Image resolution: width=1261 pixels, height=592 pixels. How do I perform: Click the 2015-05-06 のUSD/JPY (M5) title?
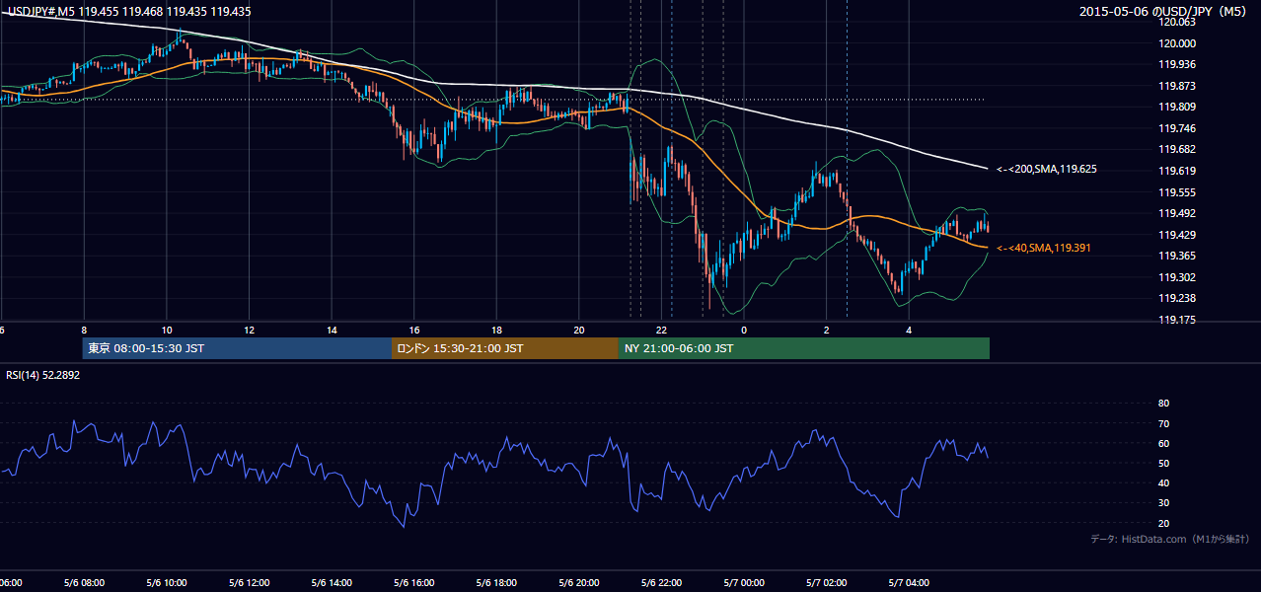1165,12
